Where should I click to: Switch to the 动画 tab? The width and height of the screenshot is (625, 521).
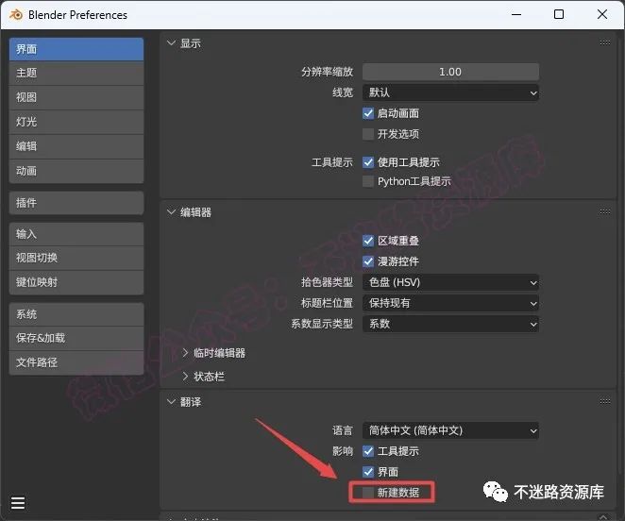click(76, 171)
